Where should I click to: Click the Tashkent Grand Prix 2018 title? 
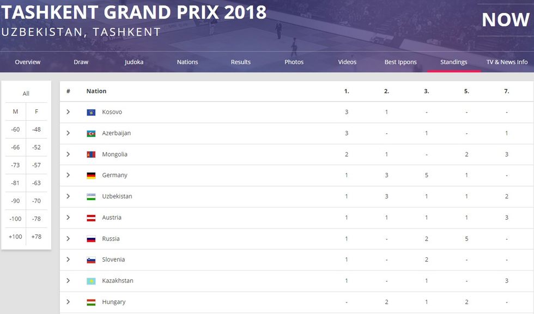[134, 12]
